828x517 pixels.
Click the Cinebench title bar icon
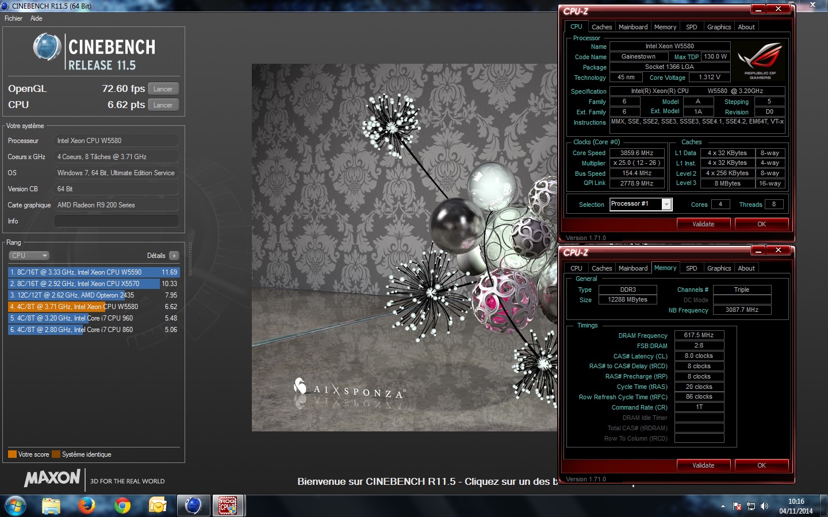click(5, 6)
